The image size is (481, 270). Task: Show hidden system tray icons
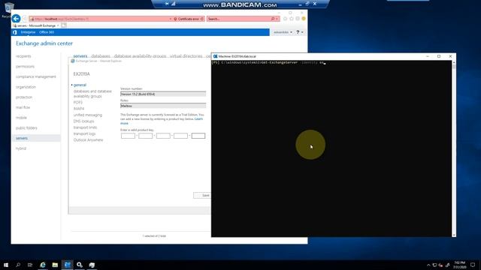tap(428, 265)
